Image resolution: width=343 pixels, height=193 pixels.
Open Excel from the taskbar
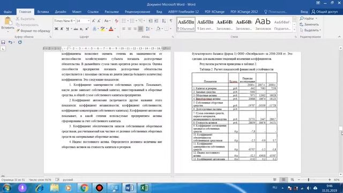click(x=144, y=188)
